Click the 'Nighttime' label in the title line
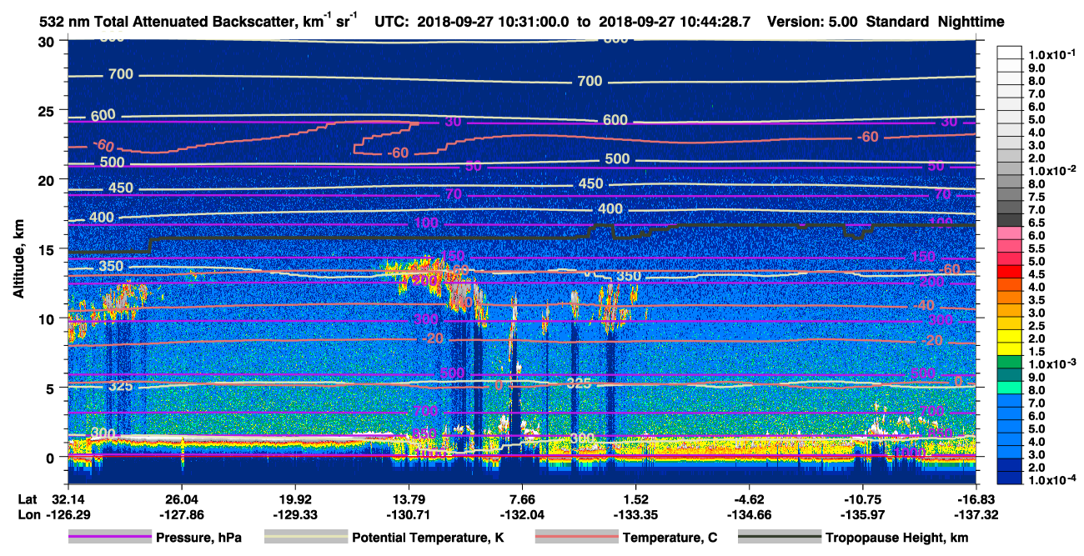Screen dimensions: 1084x556 coord(970,23)
